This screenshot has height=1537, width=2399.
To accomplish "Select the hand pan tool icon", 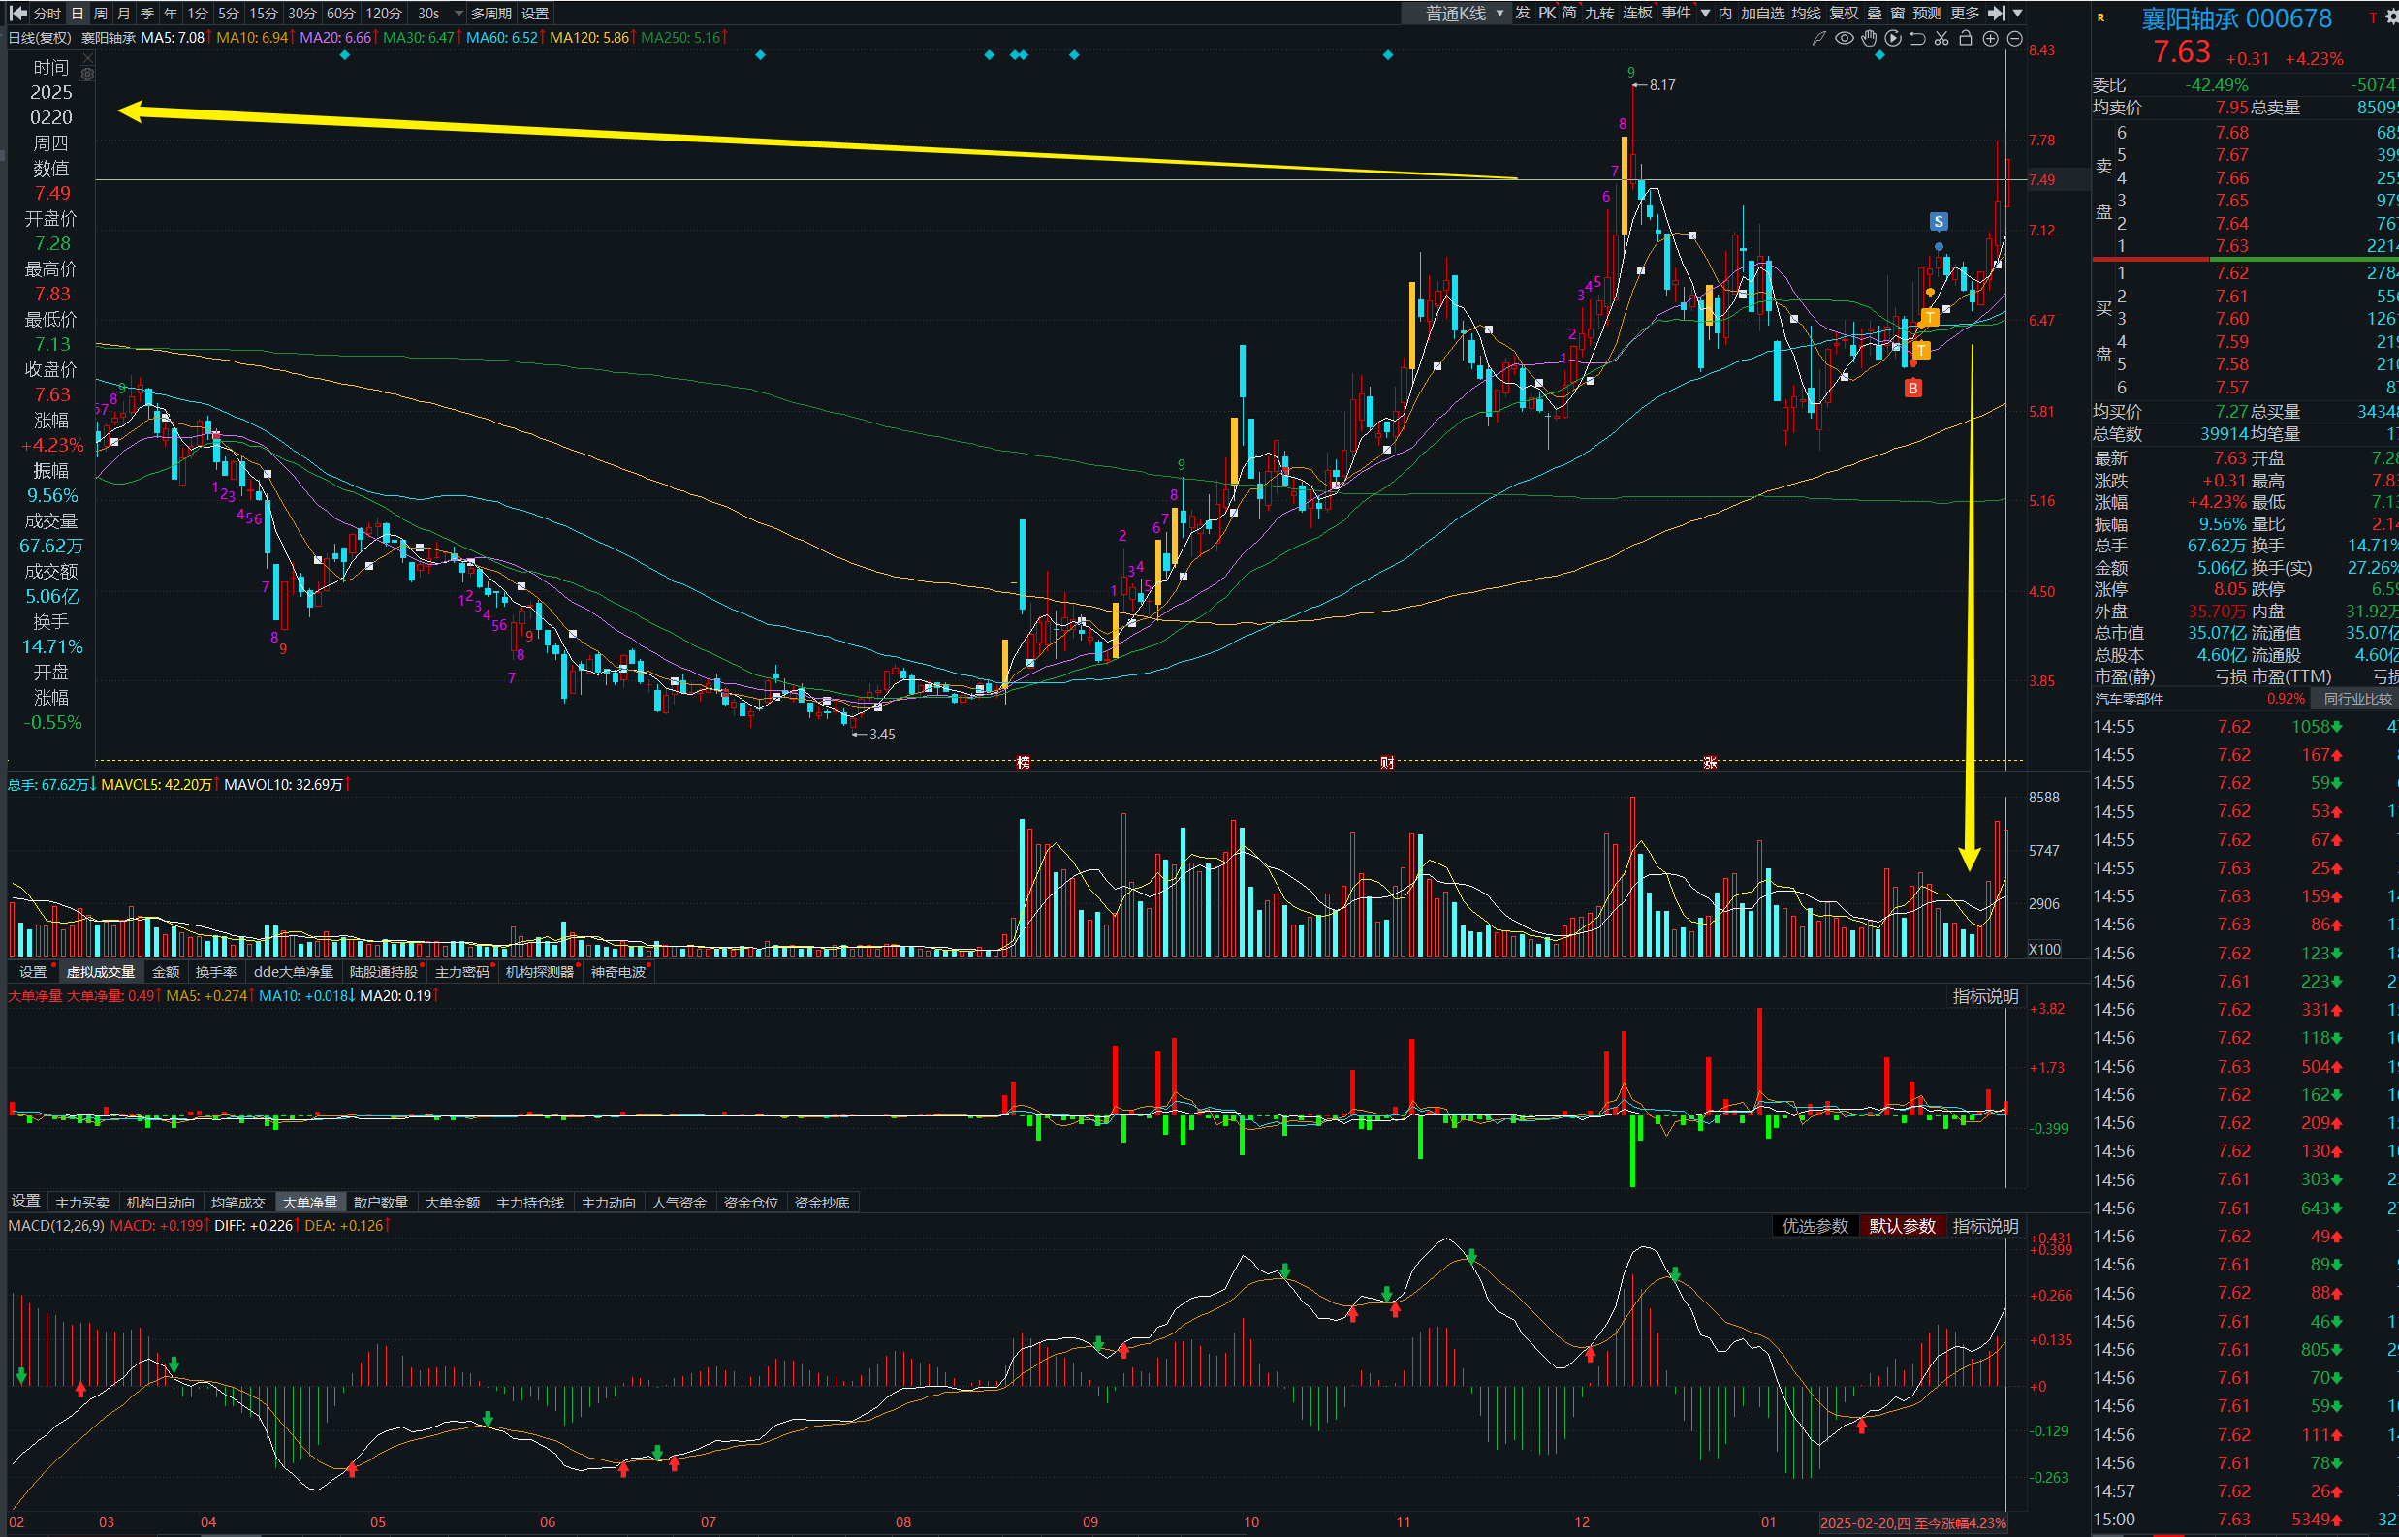I will (1868, 38).
